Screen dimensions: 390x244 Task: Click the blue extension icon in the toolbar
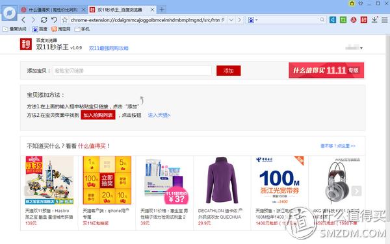(333, 19)
